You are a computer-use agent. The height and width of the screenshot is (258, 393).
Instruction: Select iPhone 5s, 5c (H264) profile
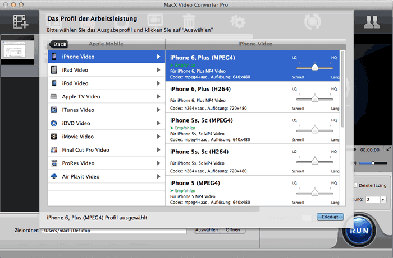pos(253,160)
